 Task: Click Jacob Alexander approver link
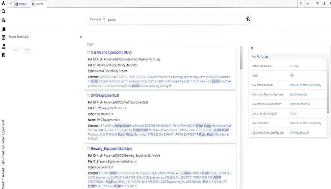click(x=299, y=94)
